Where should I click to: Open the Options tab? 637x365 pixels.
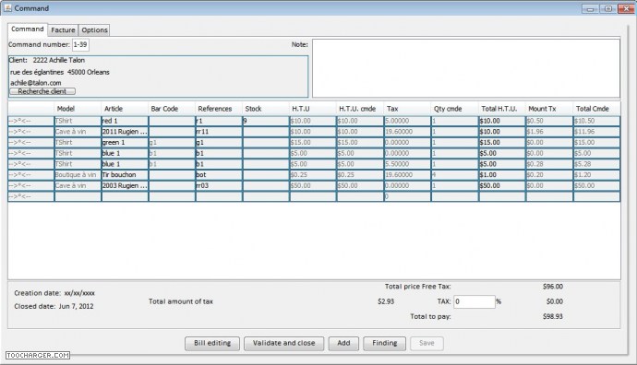point(94,30)
